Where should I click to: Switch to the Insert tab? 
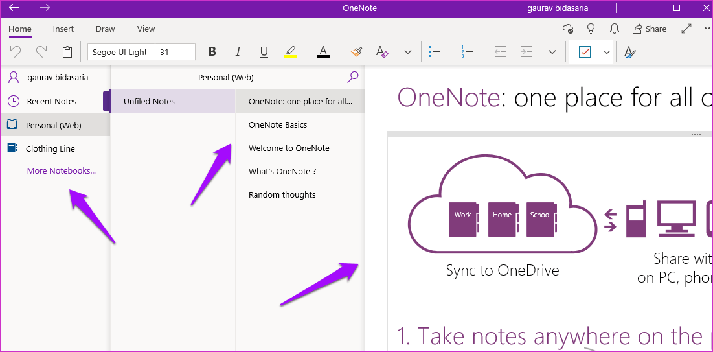63,29
